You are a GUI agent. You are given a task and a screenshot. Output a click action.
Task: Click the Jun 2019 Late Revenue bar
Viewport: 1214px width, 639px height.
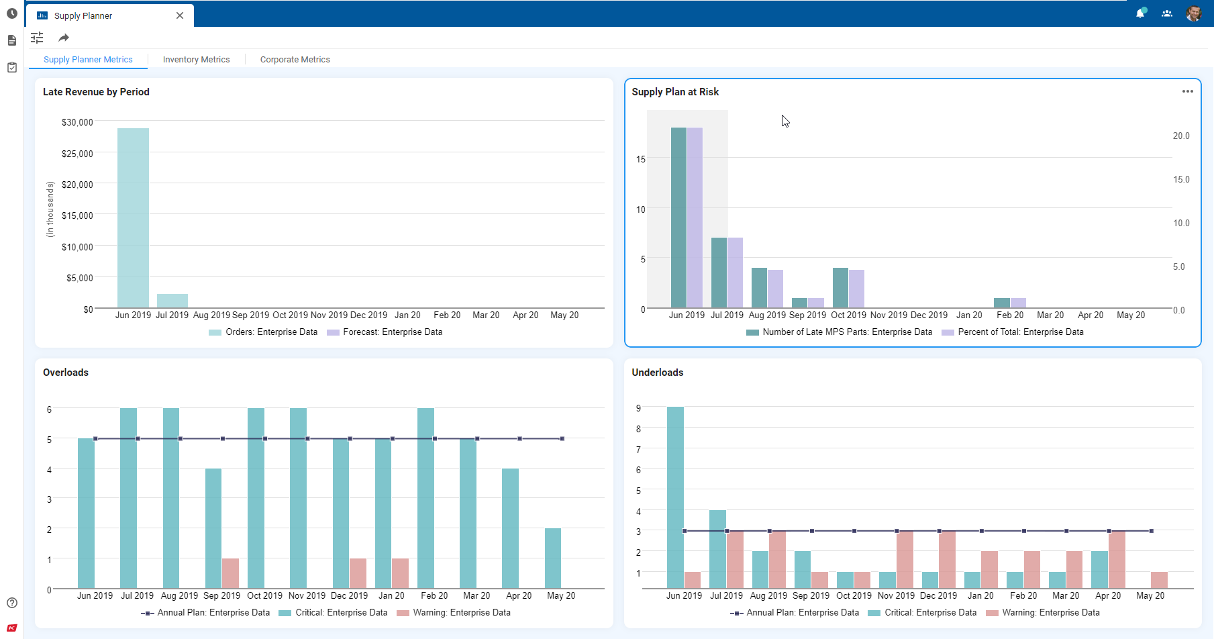click(x=133, y=217)
